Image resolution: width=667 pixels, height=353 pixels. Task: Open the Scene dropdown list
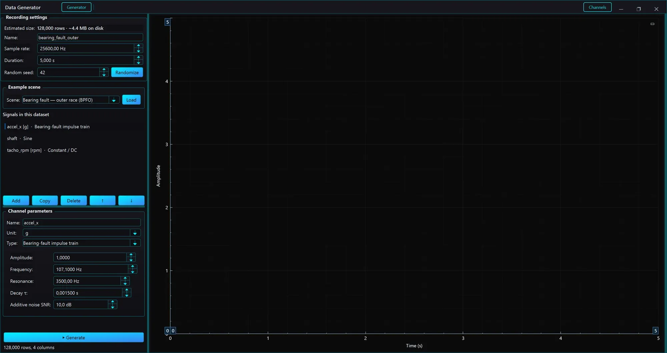[114, 100]
